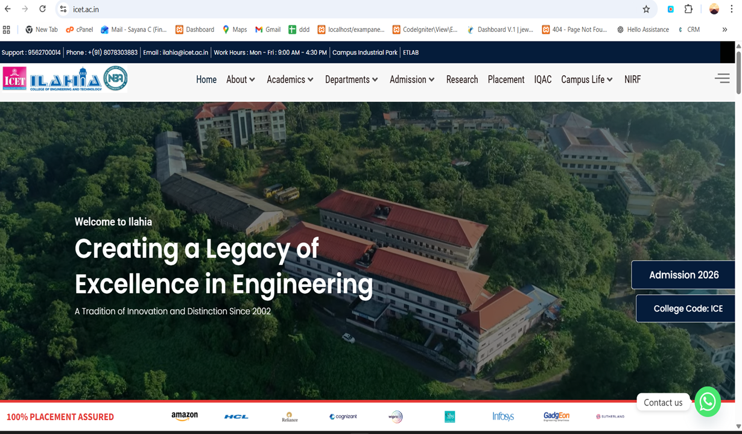Open the NIRF menu item
The image size is (742, 434).
point(632,79)
